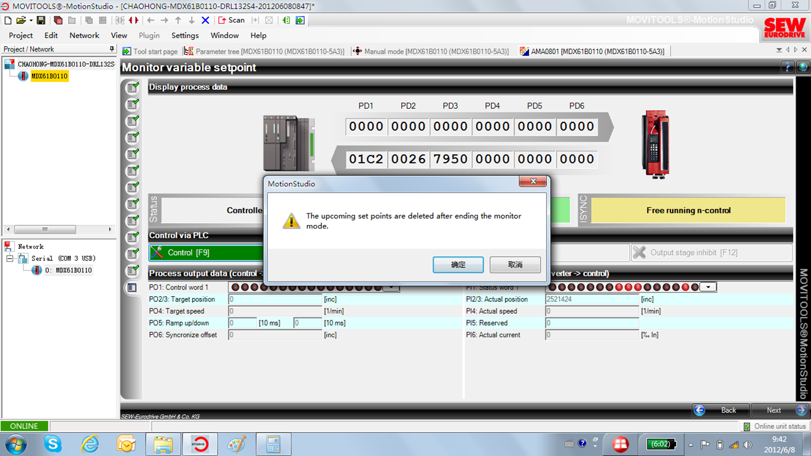Viewport: 811px width, 456px height.
Task: Open the Network menu
Action: click(x=84, y=36)
